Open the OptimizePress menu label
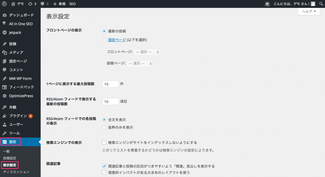Screen dimensions: 325x177 pos(21,96)
